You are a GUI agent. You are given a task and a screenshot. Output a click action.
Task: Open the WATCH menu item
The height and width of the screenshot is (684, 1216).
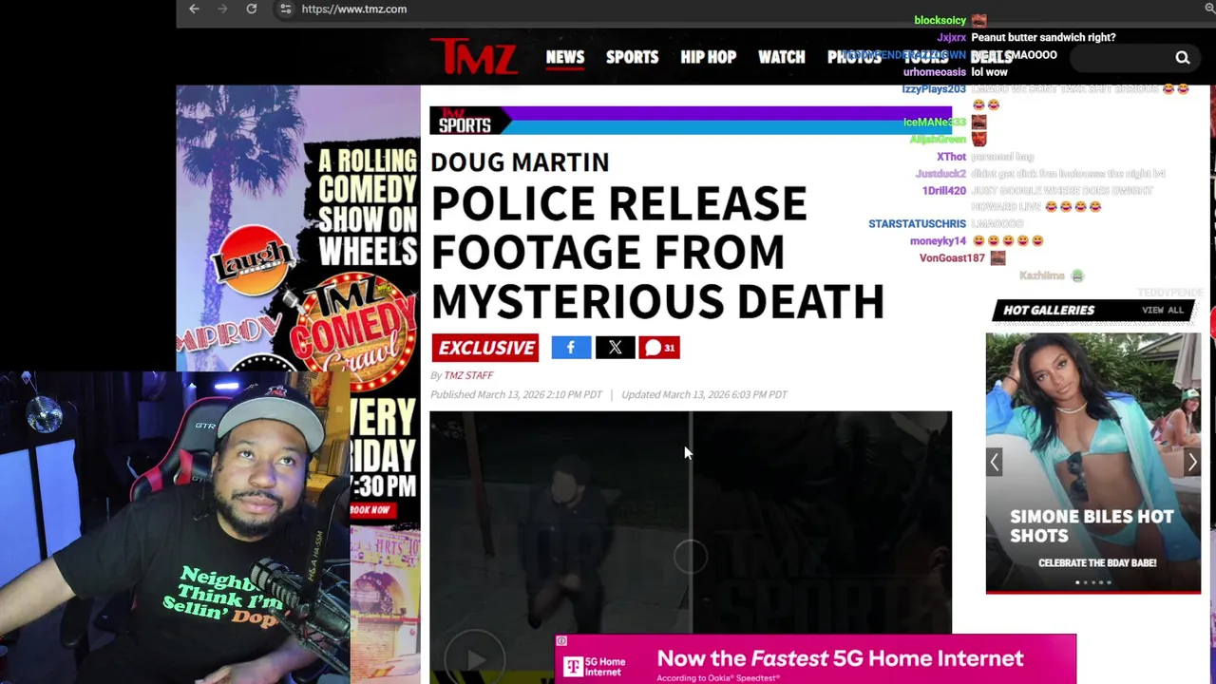click(782, 57)
